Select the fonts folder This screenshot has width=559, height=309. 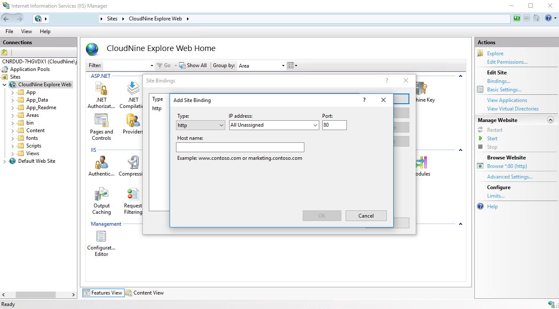(32, 138)
